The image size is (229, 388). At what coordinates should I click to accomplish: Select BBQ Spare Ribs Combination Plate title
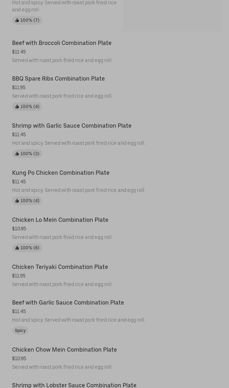(58, 78)
